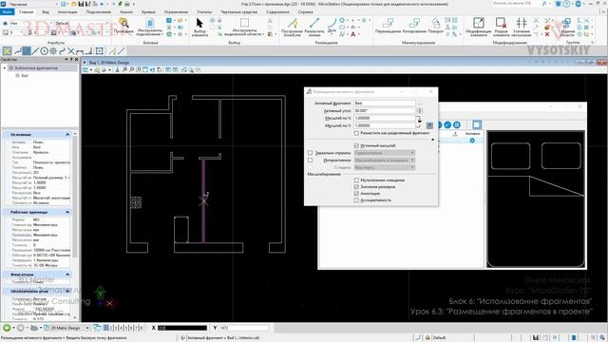Check Мультипликация совмещения under Масштабирование
Image resolution: width=608 pixels, height=342 pixels.
[356, 180]
